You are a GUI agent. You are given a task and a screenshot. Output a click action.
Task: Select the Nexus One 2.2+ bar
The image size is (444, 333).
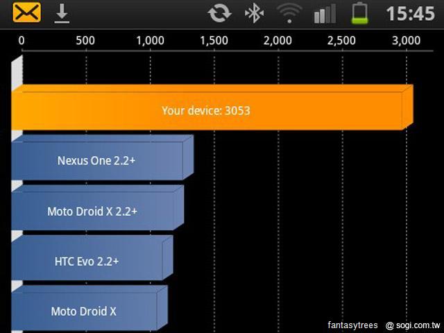[103, 157]
